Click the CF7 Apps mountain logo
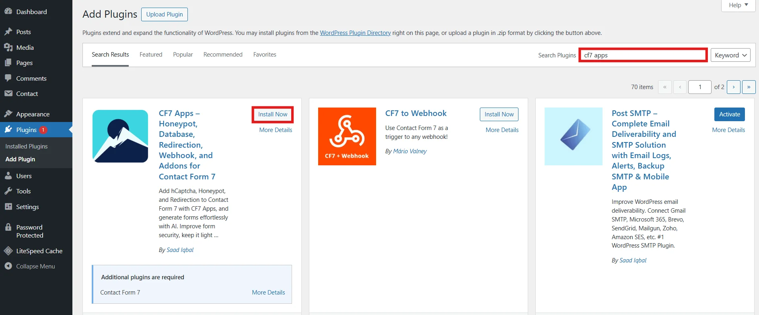This screenshot has width=759, height=315. click(120, 136)
